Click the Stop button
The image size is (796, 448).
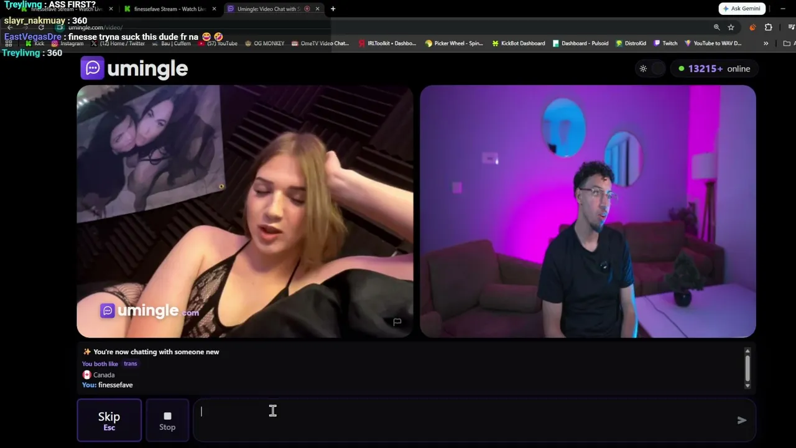167,420
